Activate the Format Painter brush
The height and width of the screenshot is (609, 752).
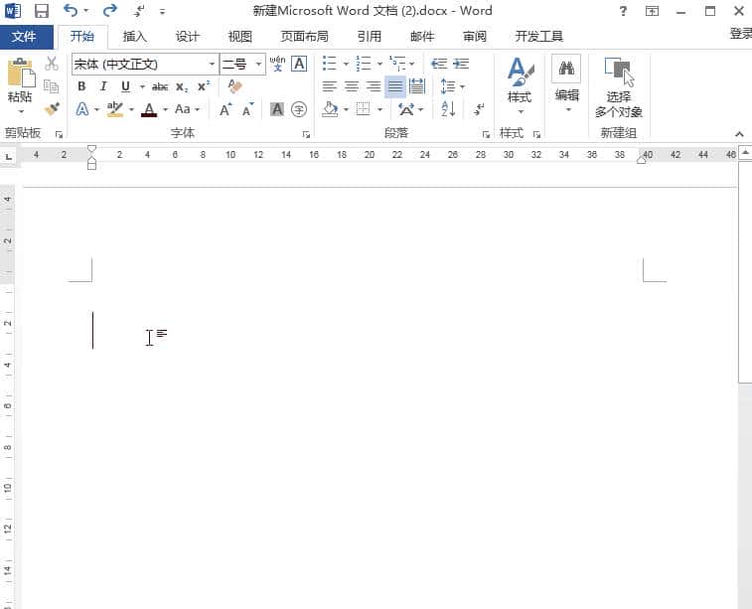coord(52,109)
